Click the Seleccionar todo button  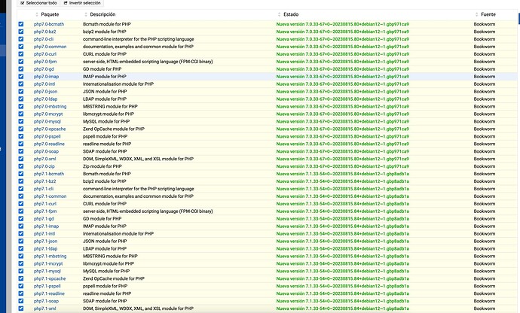pyautogui.click(x=38, y=3)
